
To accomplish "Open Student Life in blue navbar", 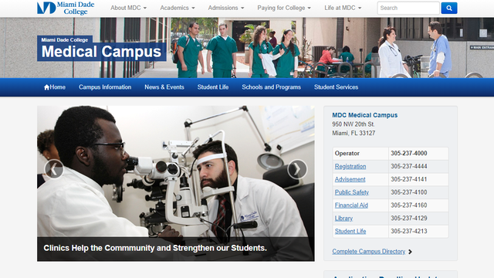I will click(213, 87).
